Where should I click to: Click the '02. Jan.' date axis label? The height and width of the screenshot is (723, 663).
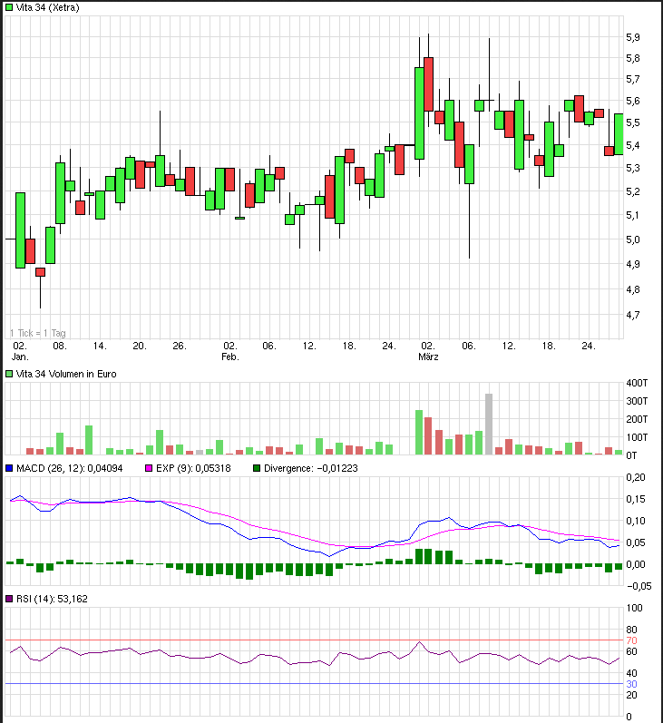(x=20, y=351)
